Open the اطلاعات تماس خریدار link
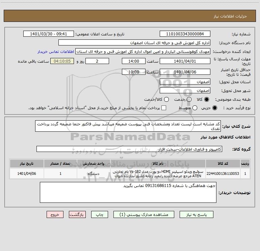 (56, 52)
